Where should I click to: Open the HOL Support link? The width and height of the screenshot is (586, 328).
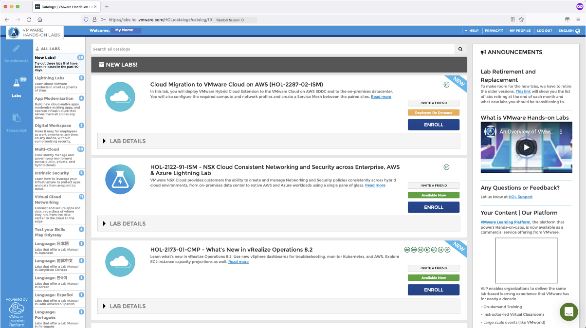pyautogui.click(x=520, y=197)
